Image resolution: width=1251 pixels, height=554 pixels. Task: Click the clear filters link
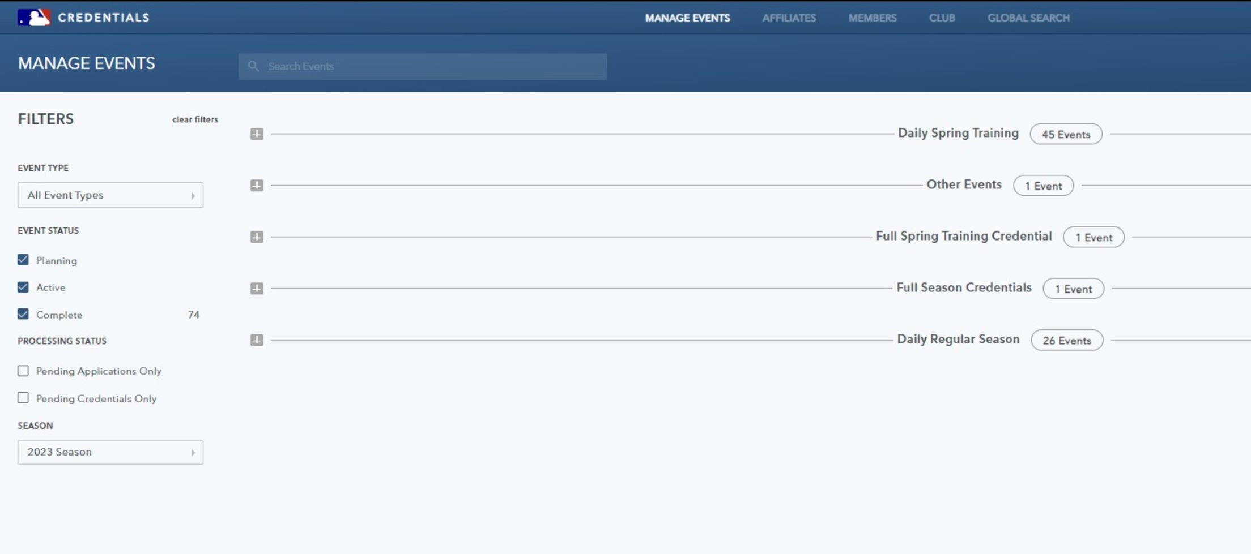click(x=195, y=119)
